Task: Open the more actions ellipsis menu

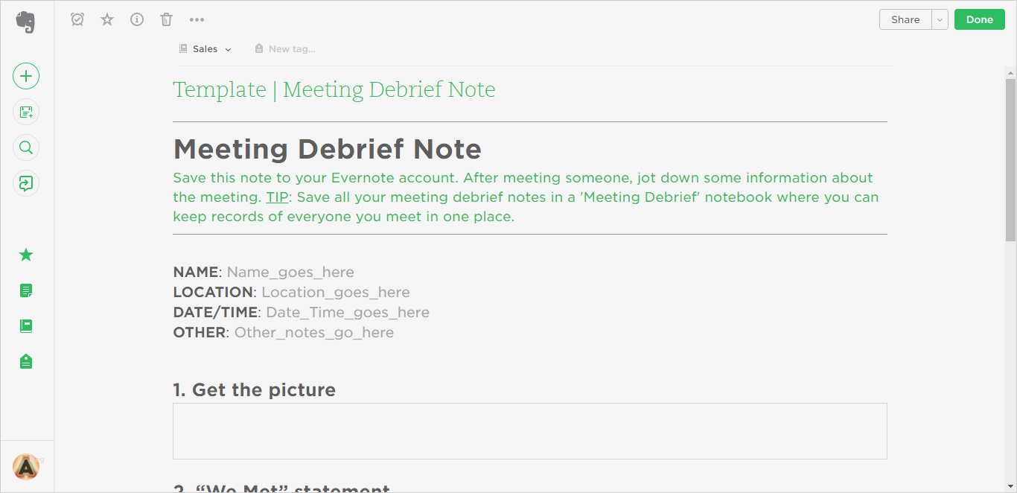Action: pos(197,19)
